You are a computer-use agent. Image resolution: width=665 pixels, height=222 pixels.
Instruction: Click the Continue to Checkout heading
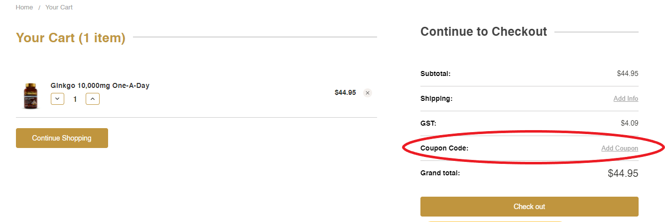coord(484,32)
